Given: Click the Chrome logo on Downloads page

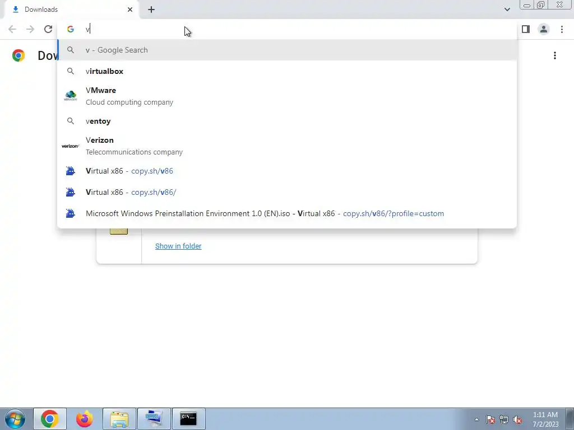Looking at the screenshot, I should click(18, 55).
